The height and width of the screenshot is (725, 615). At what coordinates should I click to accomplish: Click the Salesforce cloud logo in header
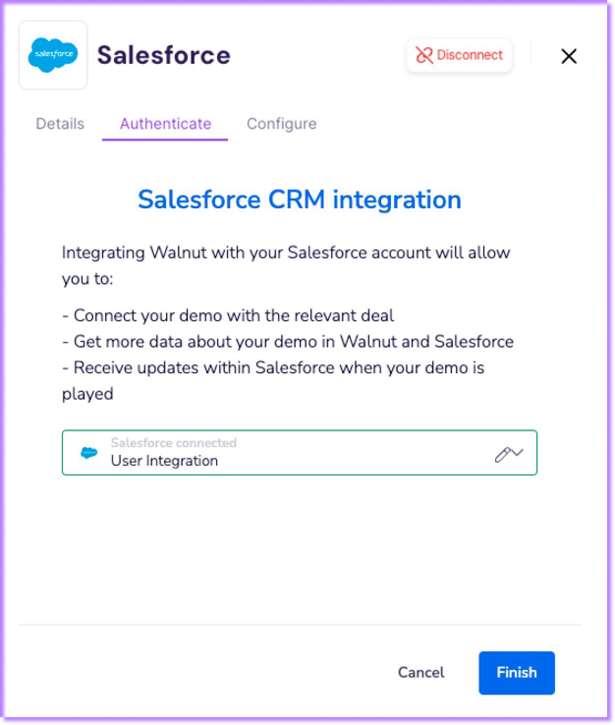click(53, 55)
